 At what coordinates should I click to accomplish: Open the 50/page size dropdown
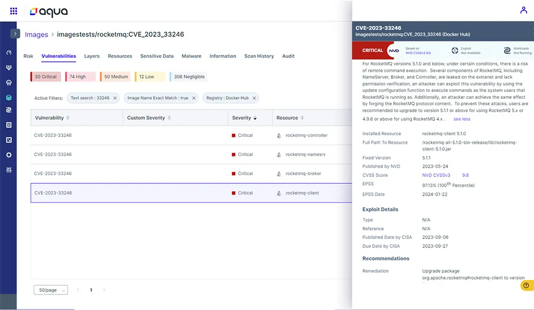coord(51,290)
